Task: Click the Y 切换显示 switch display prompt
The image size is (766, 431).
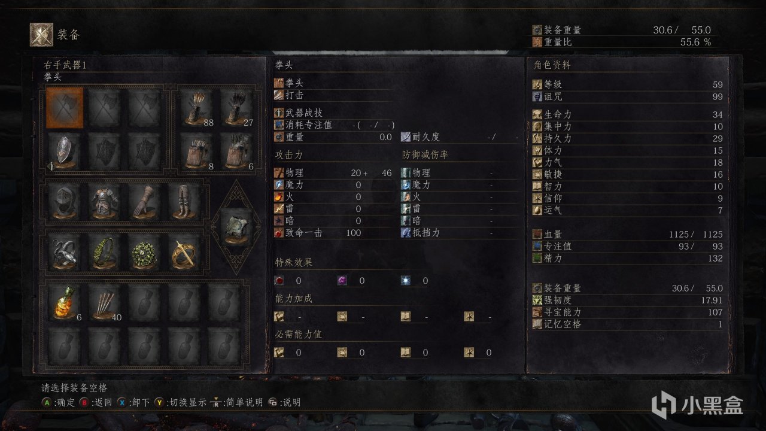Action: click(x=183, y=402)
